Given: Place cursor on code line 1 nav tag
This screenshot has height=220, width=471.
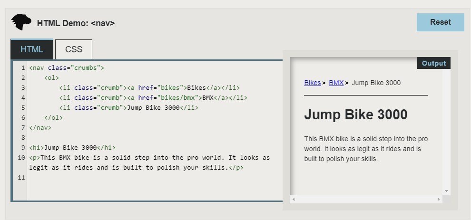Looking at the screenshot, I should tap(67, 68).
